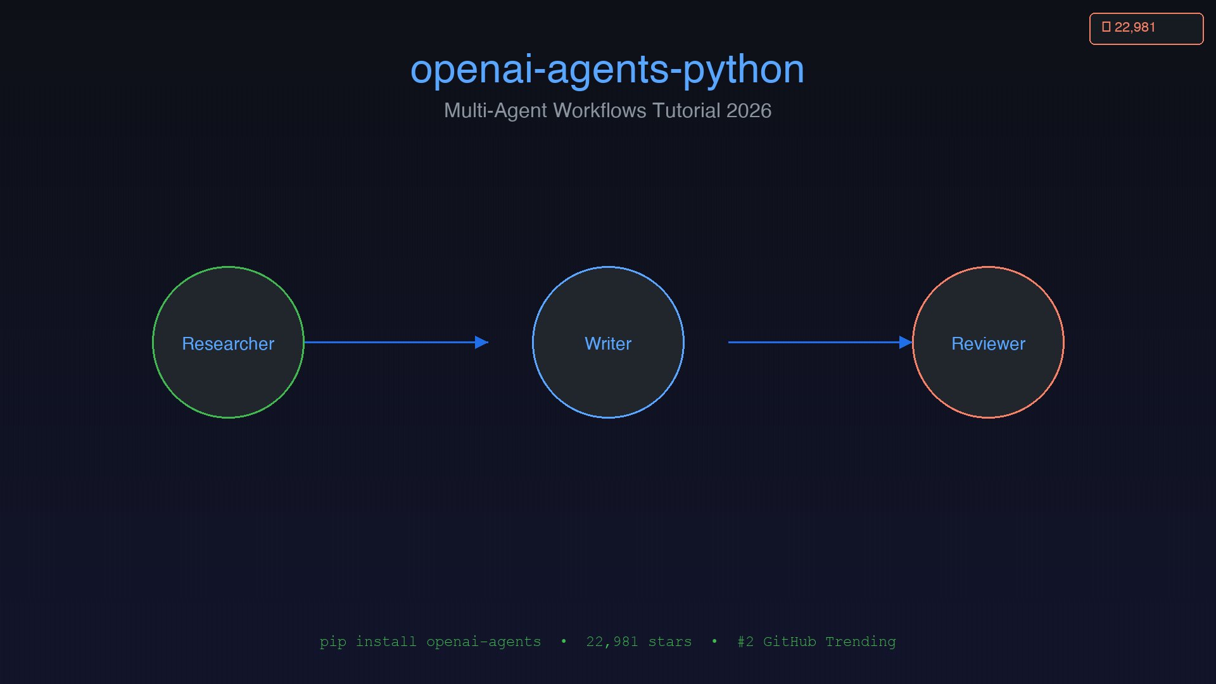Viewport: 1216px width, 684px height.
Task: Click the word 'python' in the title
Action: (744, 69)
